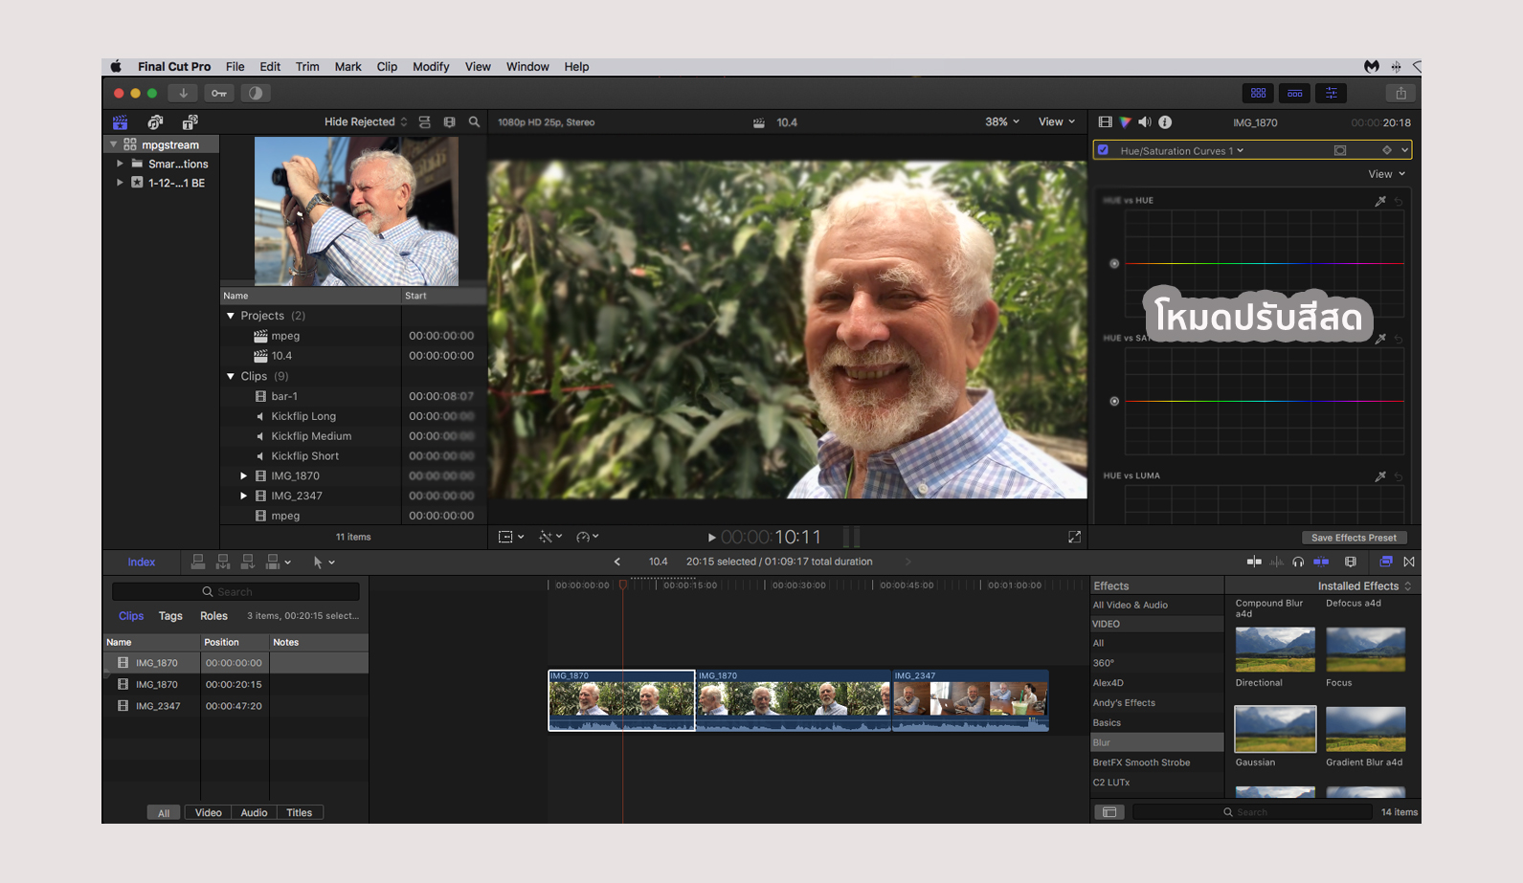Switch to the Tags tab in index

tap(170, 616)
